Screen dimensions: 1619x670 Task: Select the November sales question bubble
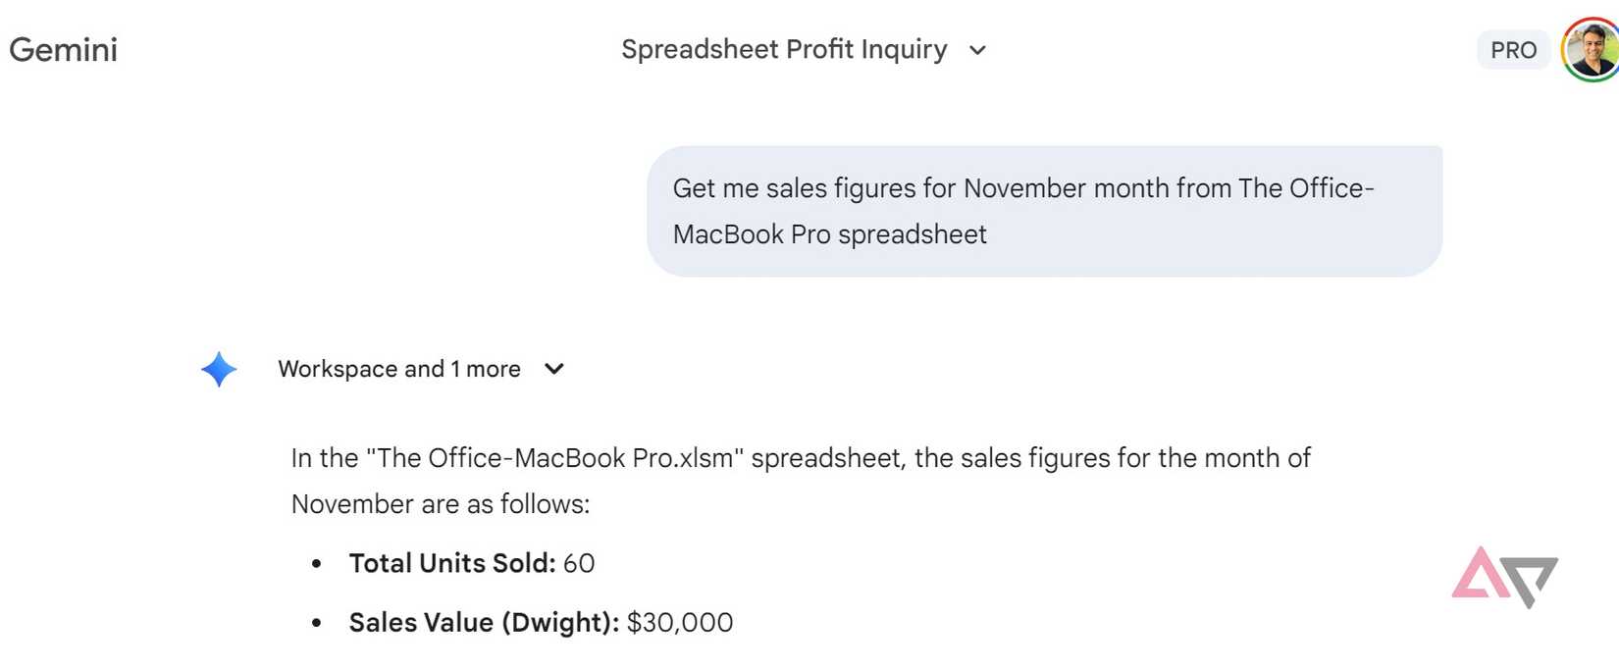1045,210
